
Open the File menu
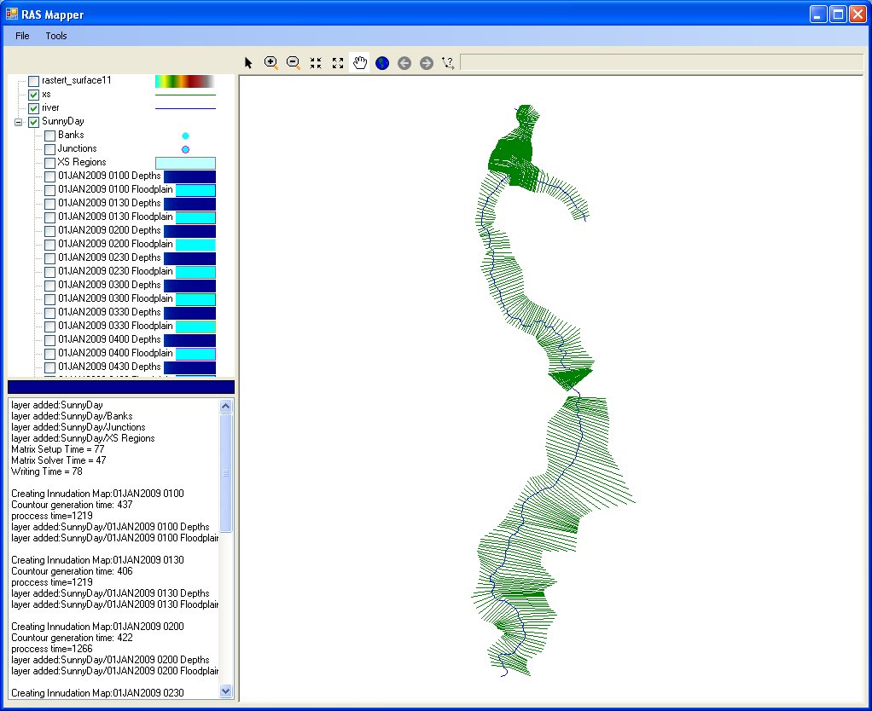pyautogui.click(x=22, y=36)
